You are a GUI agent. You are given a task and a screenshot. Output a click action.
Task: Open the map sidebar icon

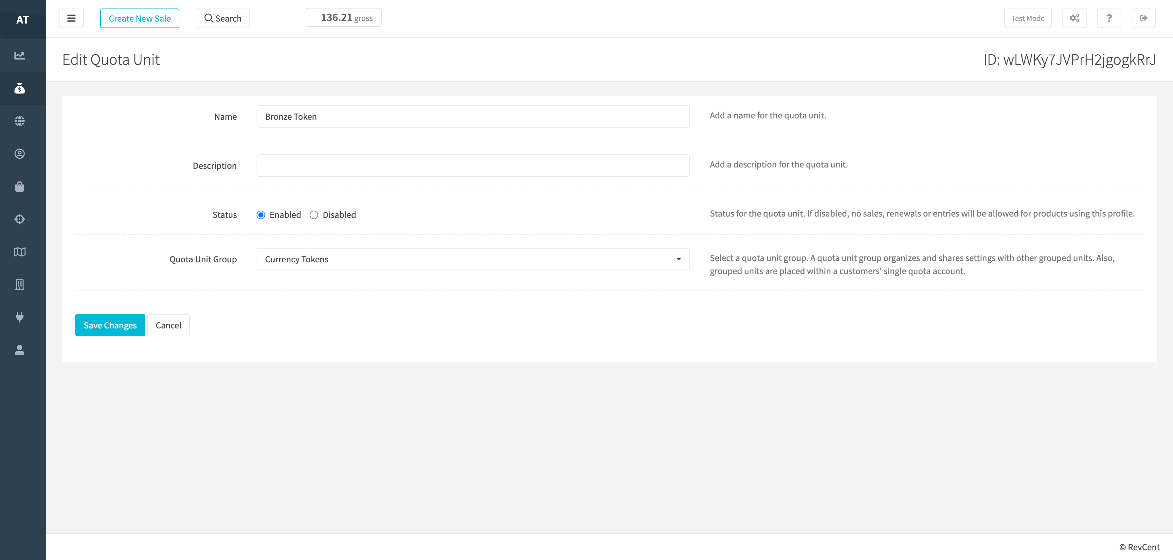pos(20,252)
